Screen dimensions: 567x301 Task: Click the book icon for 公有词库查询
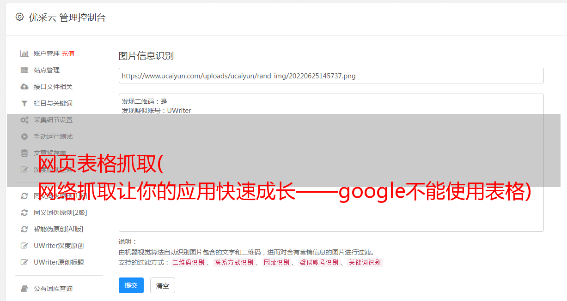coord(24,289)
